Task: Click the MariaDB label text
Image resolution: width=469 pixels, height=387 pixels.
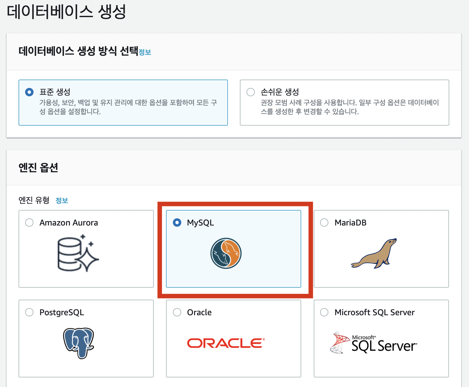Action: 351,223
